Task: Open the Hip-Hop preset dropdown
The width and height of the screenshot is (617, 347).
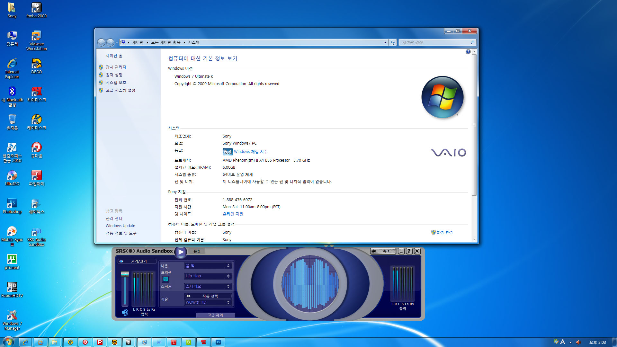Action: coord(208,276)
